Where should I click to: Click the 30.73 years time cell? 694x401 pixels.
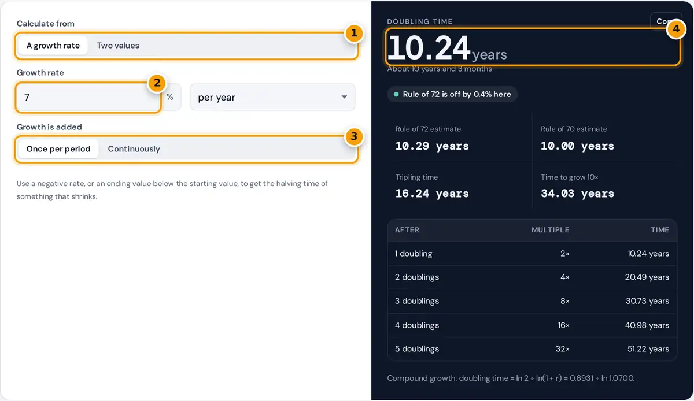tap(647, 301)
